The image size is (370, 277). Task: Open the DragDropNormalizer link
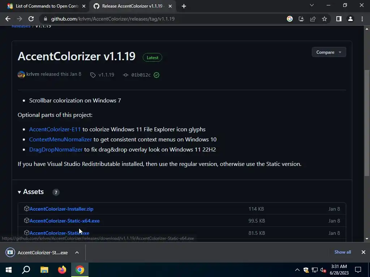(56, 150)
